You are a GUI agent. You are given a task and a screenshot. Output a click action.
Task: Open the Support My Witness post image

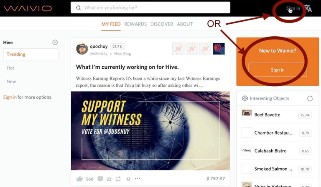tap(150, 131)
